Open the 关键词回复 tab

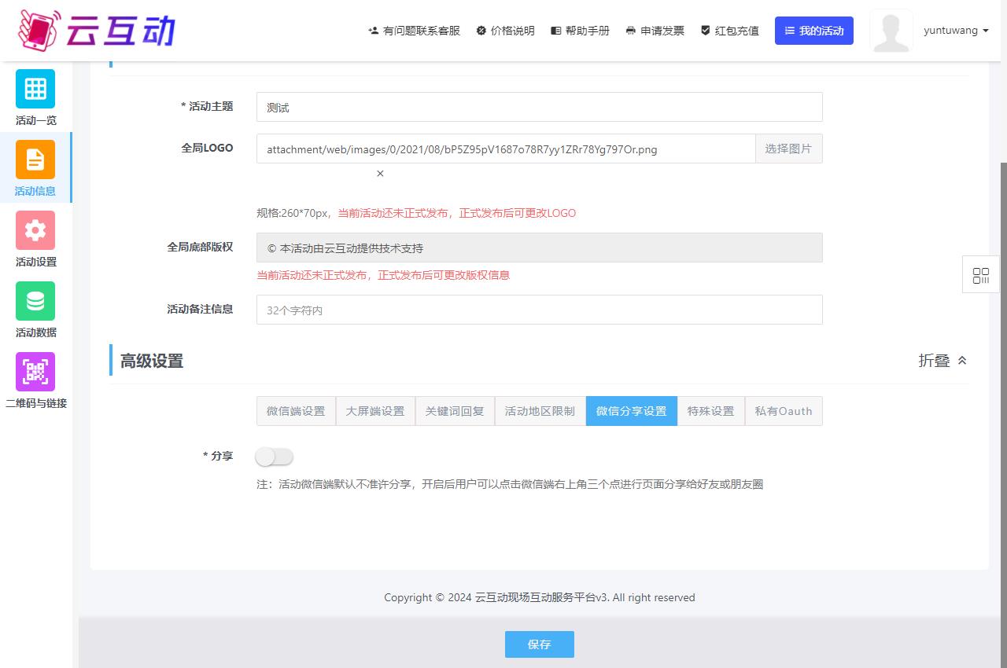455,411
